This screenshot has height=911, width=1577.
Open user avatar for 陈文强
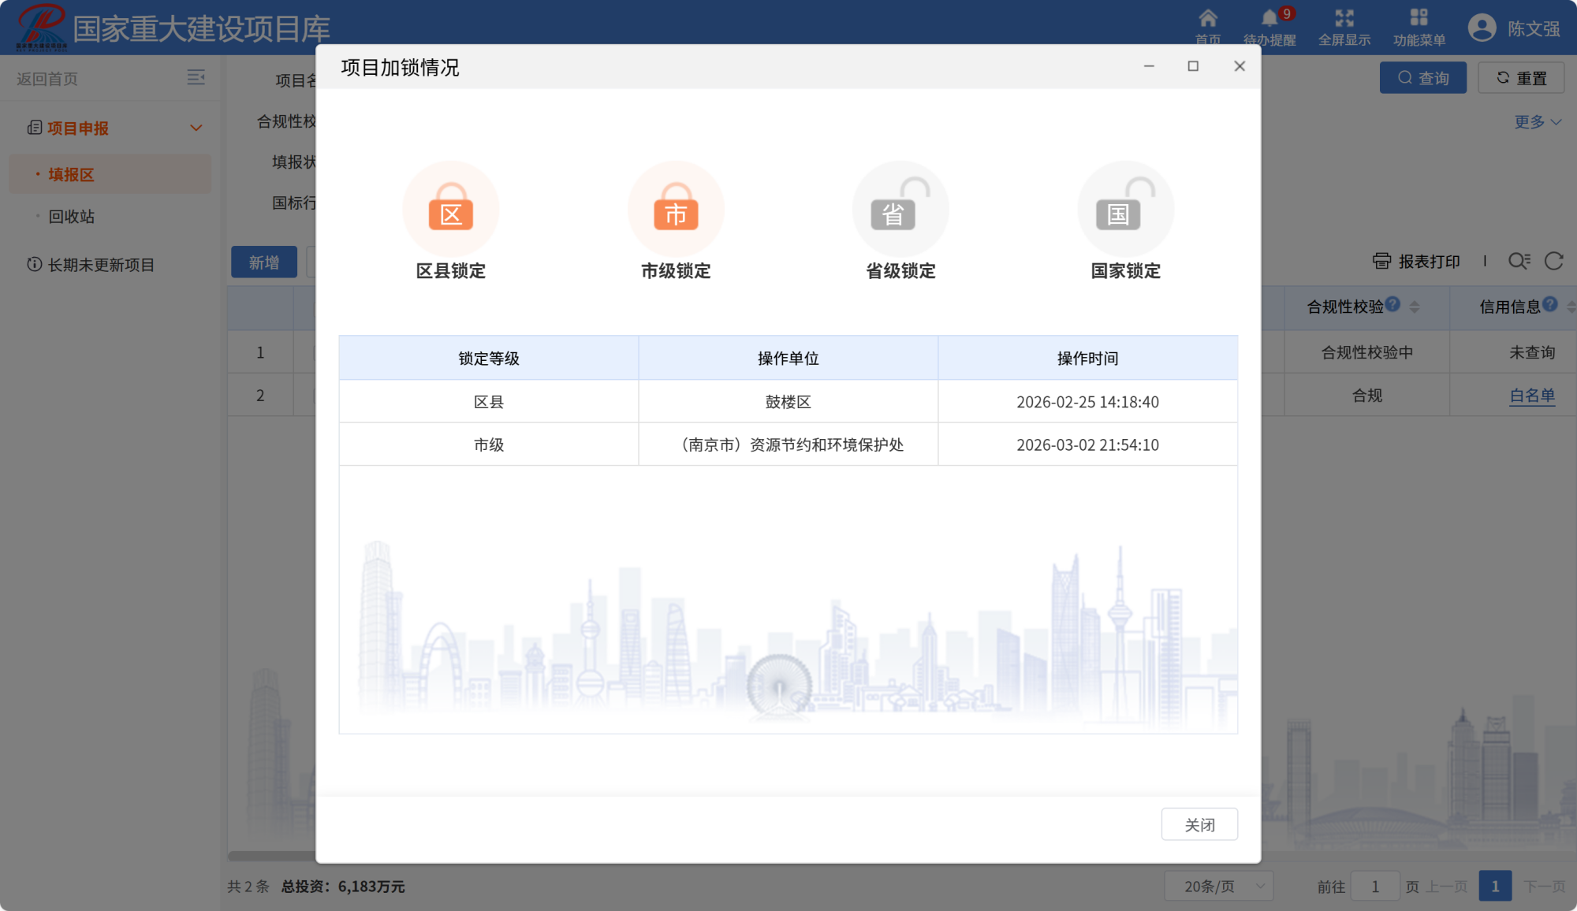1482,28
